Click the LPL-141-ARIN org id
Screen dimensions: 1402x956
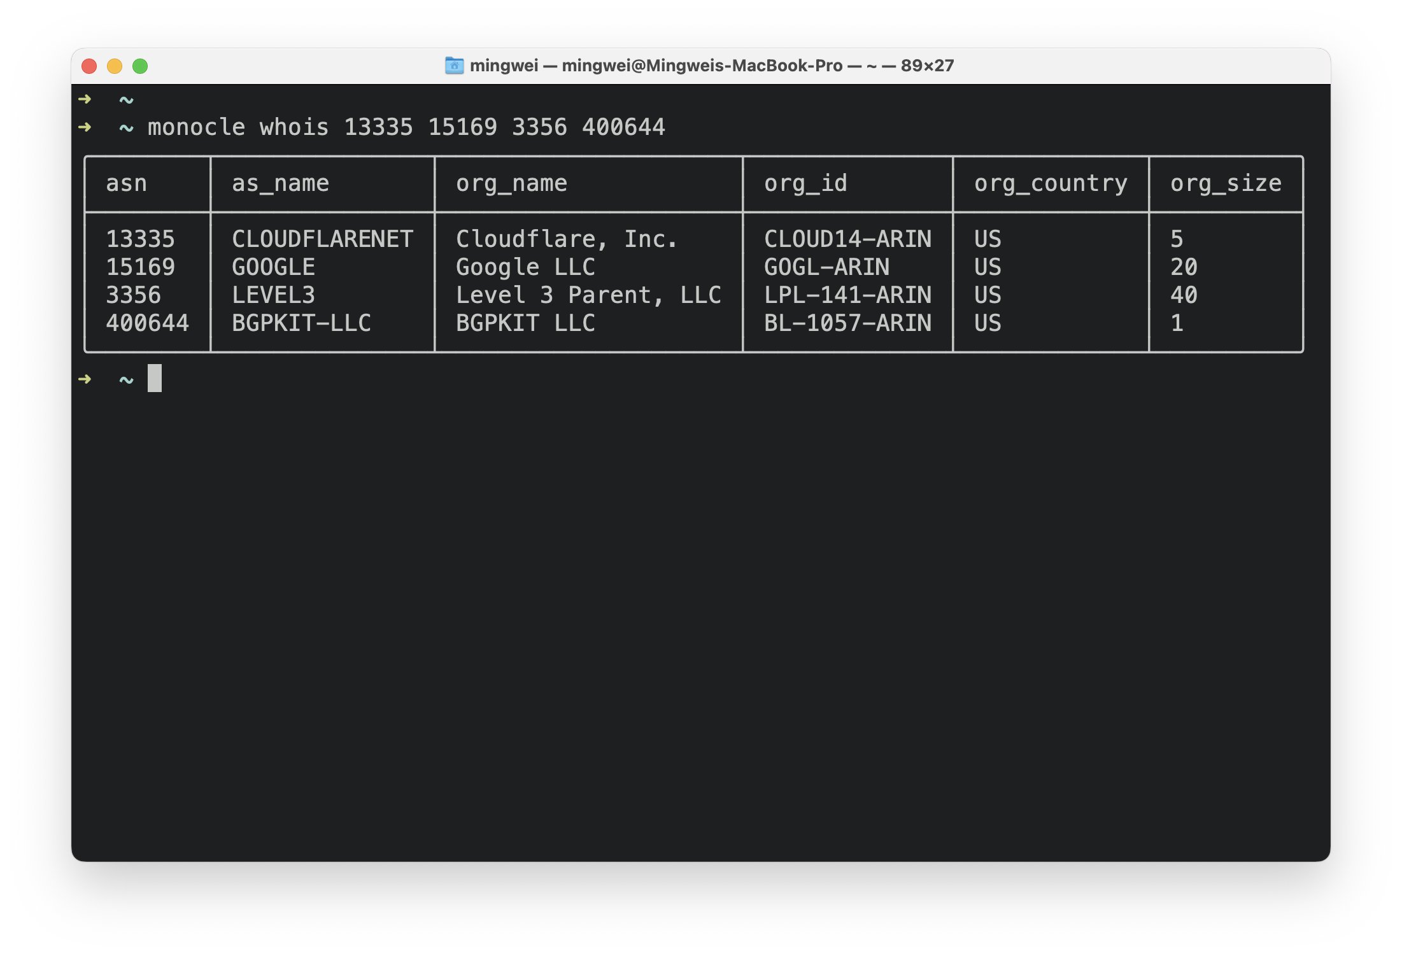click(x=847, y=295)
